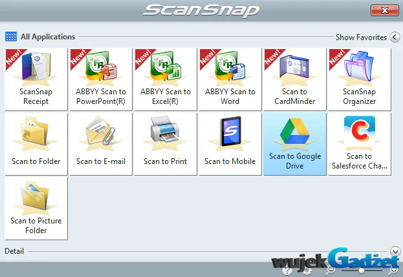This screenshot has height=277, width=403.
Task: Launch ABBYY Scan to Excel(R)
Action: pyautogui.click(x=166, y=79)
